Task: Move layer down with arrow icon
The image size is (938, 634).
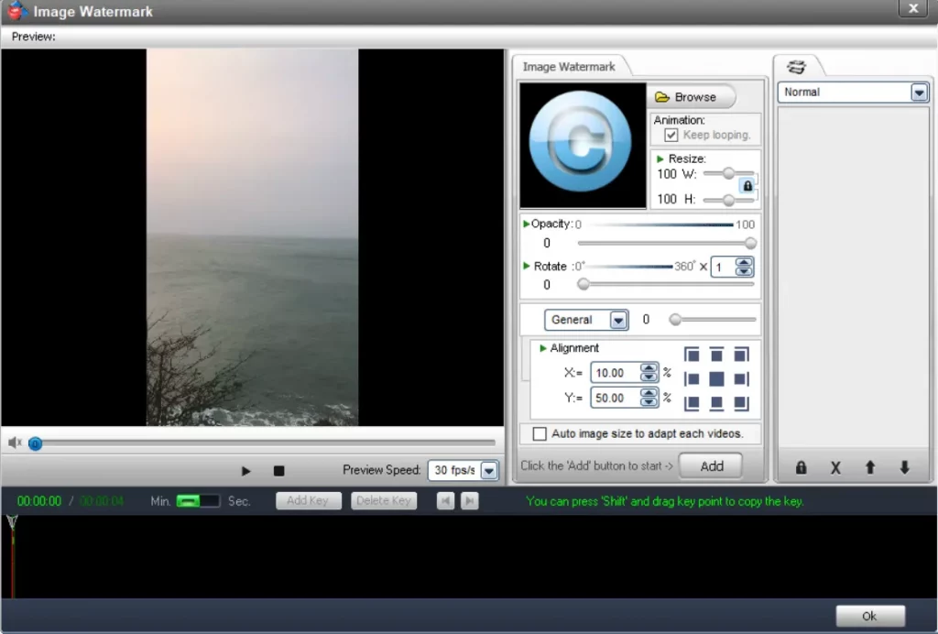Action: coord(904,467)
